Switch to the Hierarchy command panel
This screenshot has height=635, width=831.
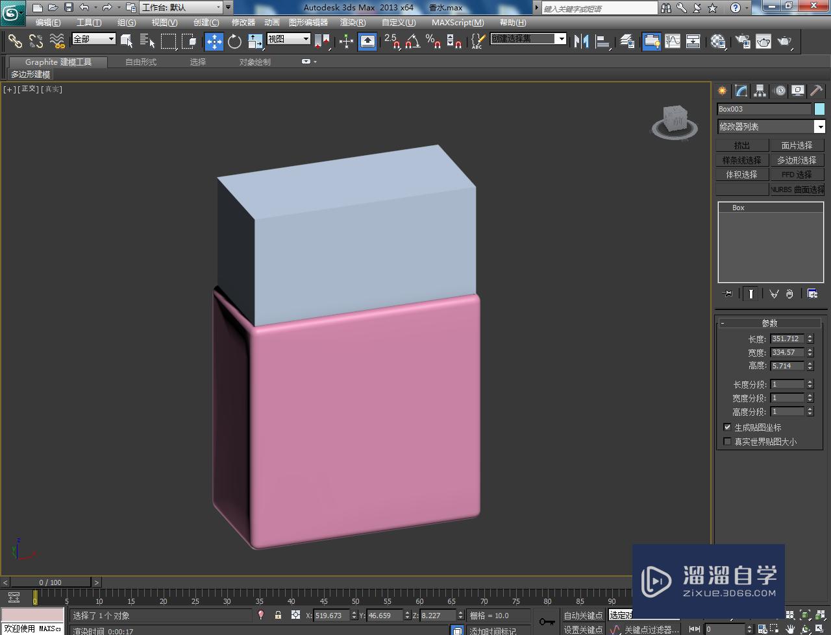[x=760, y=91]
